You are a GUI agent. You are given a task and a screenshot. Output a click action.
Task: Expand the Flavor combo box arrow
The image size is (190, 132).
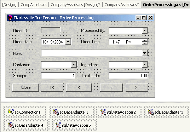coord(145,53)
